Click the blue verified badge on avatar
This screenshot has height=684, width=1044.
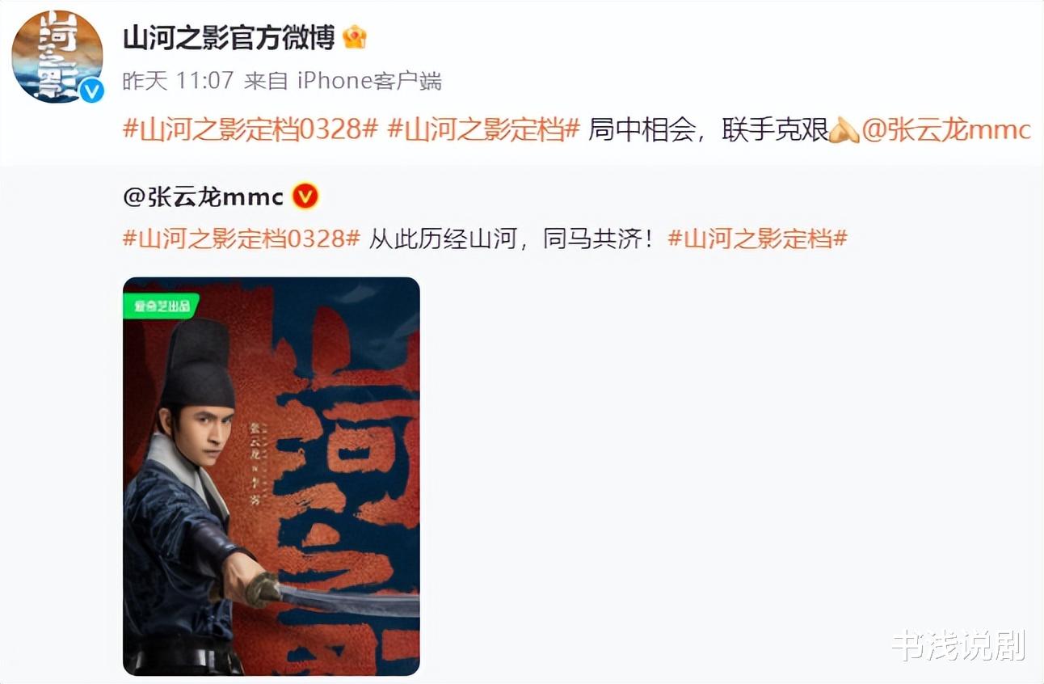[x=91, y=91]
